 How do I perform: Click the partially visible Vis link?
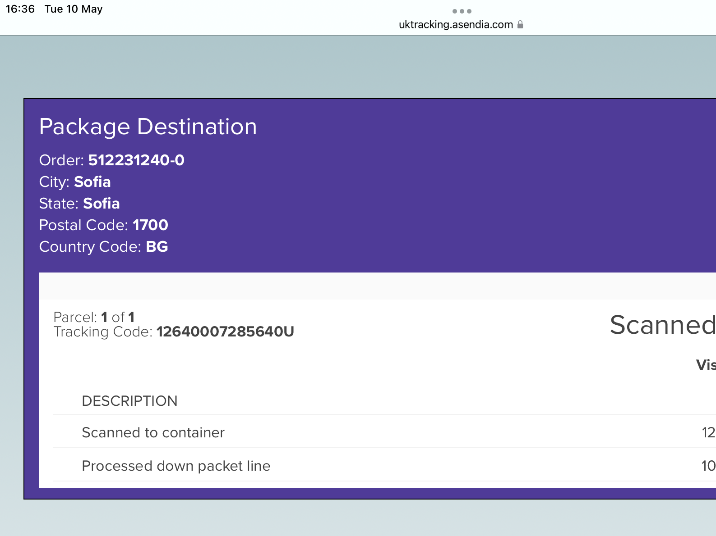pyautogui.click(x=705, y=365)
